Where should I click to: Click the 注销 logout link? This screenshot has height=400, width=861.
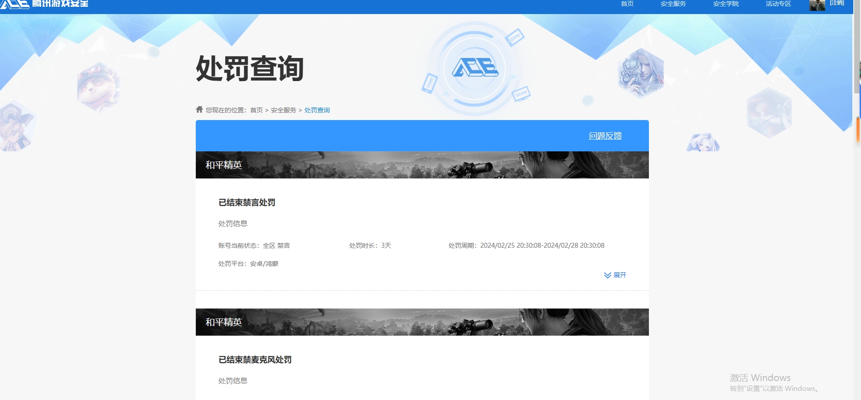(837, 3)
